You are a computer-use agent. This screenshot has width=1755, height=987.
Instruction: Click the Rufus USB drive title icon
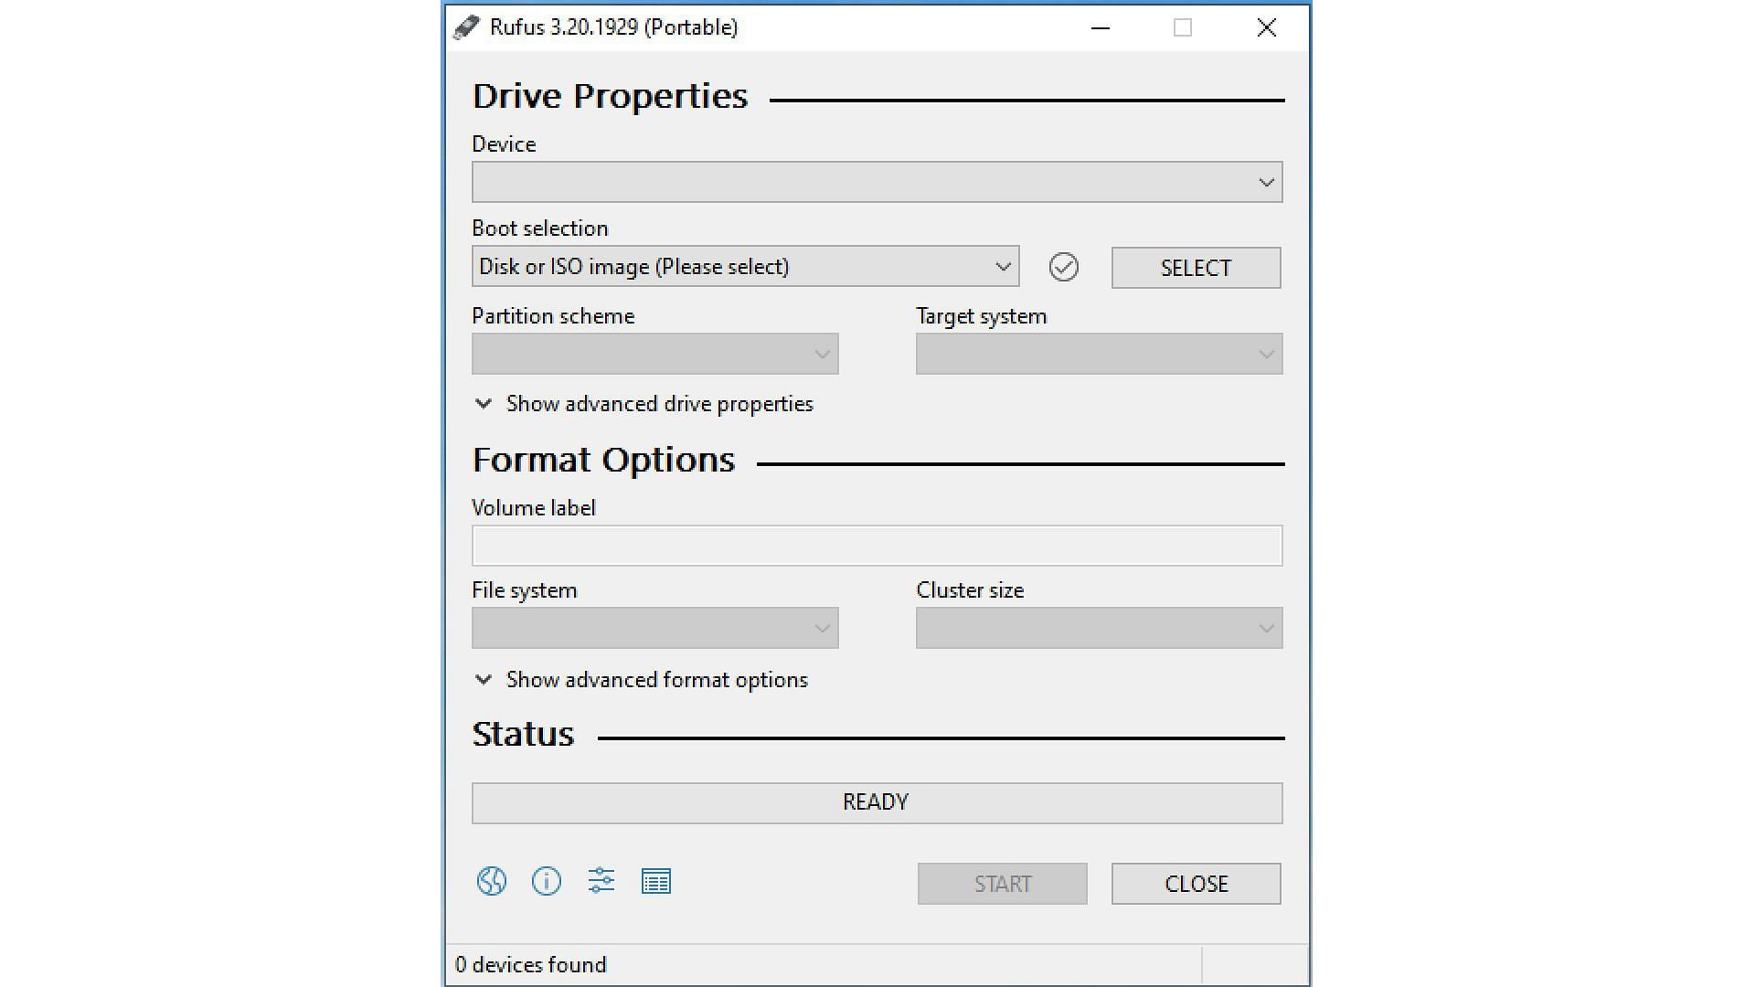(x=466, y=27)
